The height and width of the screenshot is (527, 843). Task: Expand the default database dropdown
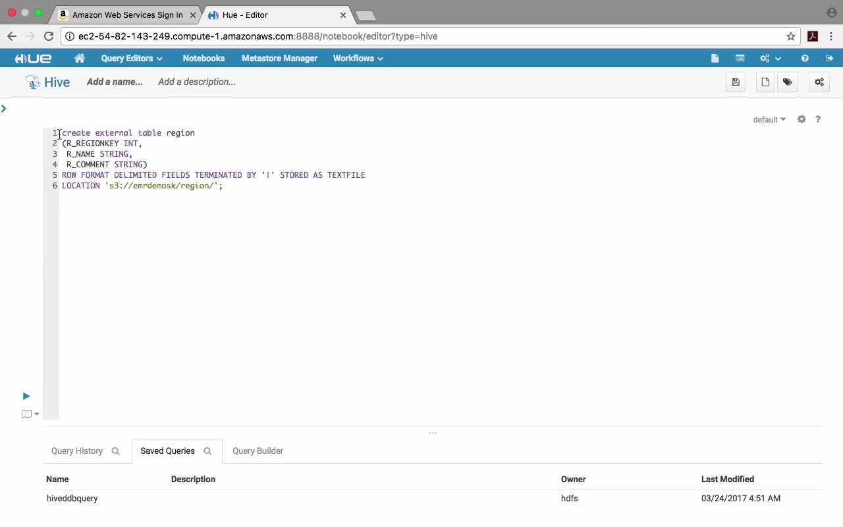769,120
